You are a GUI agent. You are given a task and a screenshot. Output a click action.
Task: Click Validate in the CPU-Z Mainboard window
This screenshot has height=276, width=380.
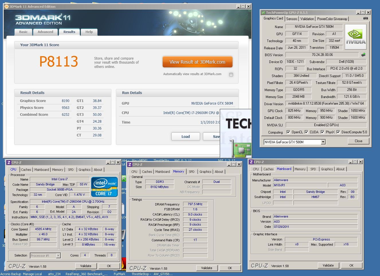(x=328, y=265)
